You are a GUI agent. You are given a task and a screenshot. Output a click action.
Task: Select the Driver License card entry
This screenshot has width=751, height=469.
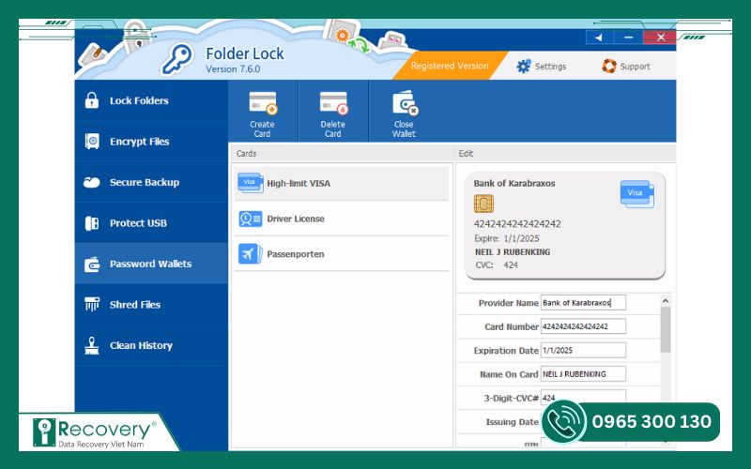(x=342, y=219)
